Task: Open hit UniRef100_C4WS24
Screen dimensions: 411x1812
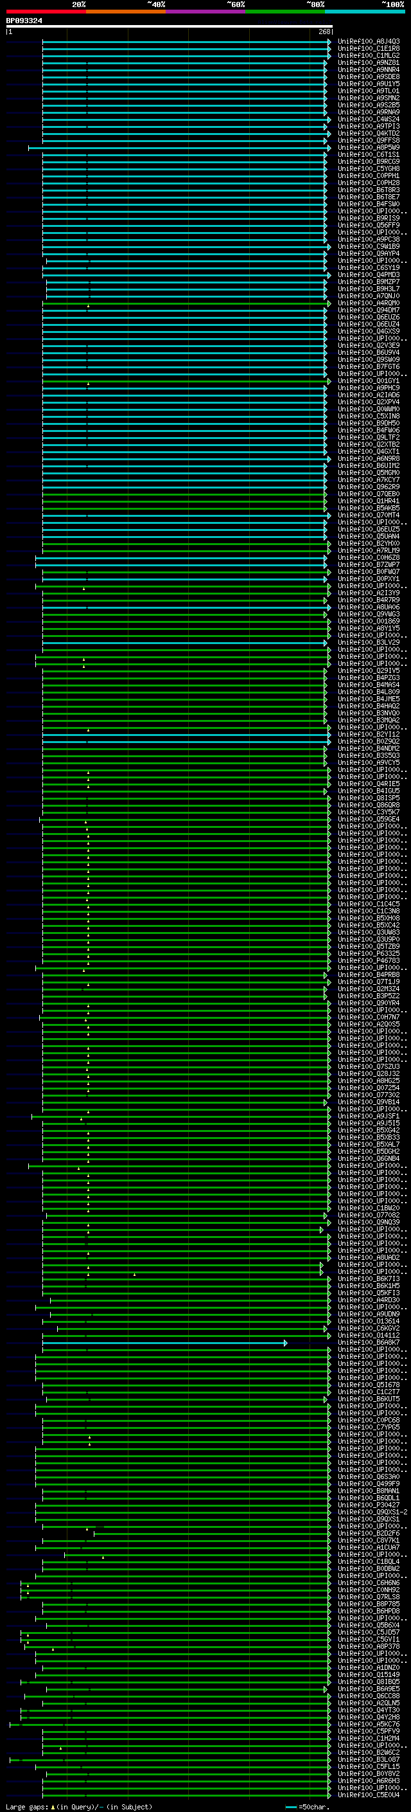Action: (369, 120)
